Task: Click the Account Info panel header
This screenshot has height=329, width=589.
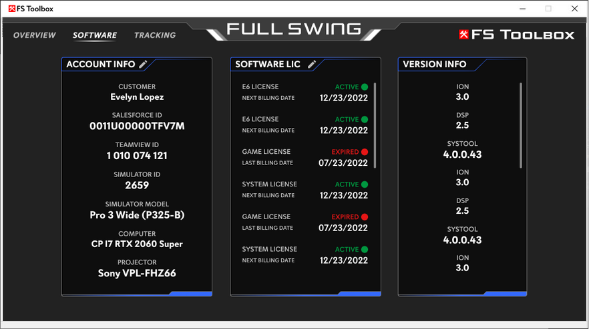Action: (x=101, y=64)
